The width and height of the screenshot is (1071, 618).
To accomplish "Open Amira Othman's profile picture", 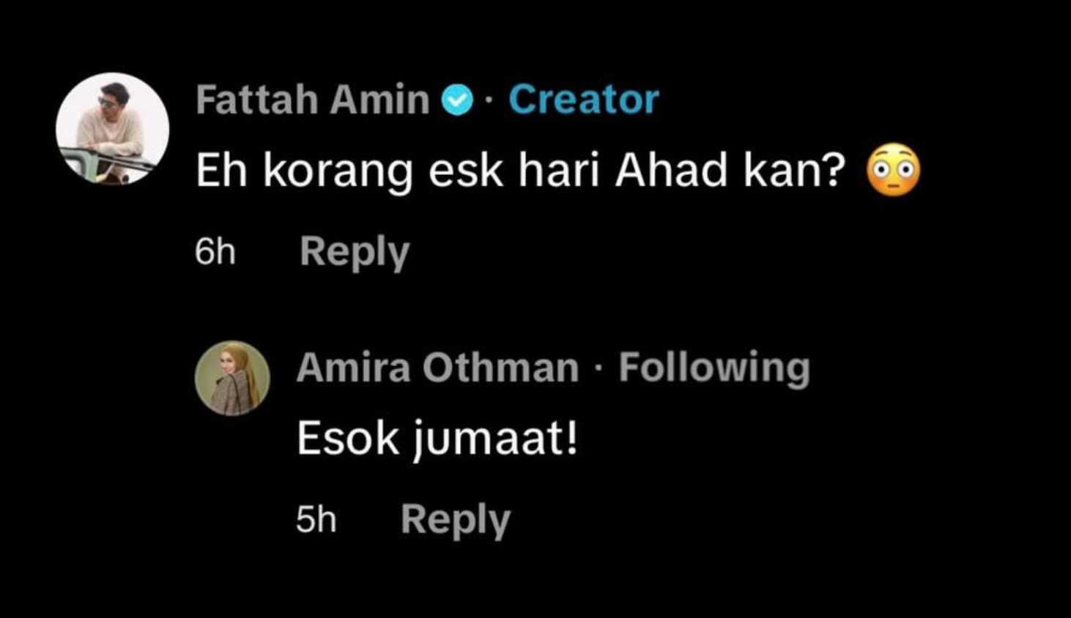I will [232, 378].
